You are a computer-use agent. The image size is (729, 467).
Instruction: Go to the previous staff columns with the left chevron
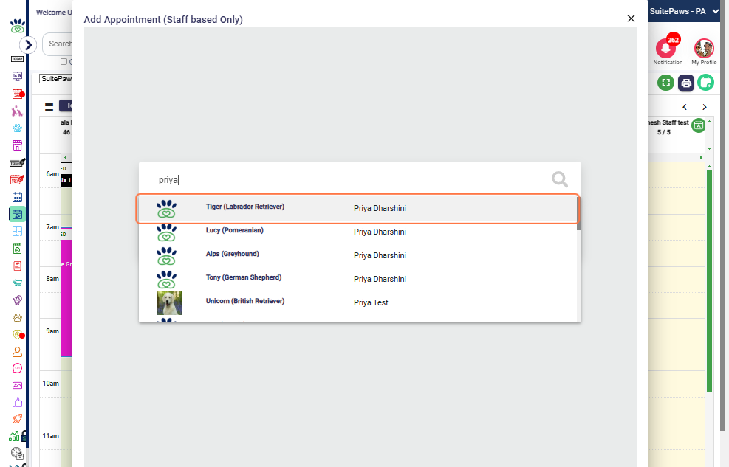click(685, 107)
